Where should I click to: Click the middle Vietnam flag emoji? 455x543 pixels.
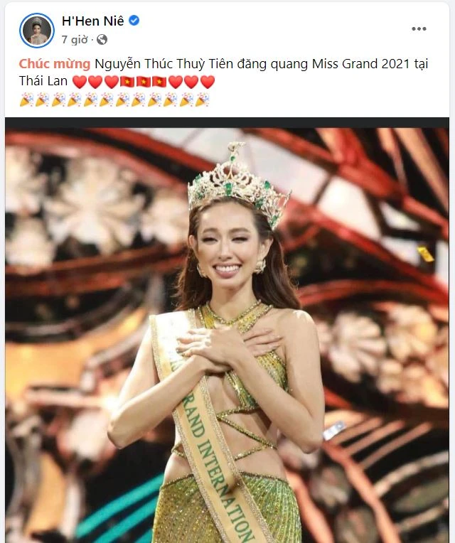tap(143, 82)
